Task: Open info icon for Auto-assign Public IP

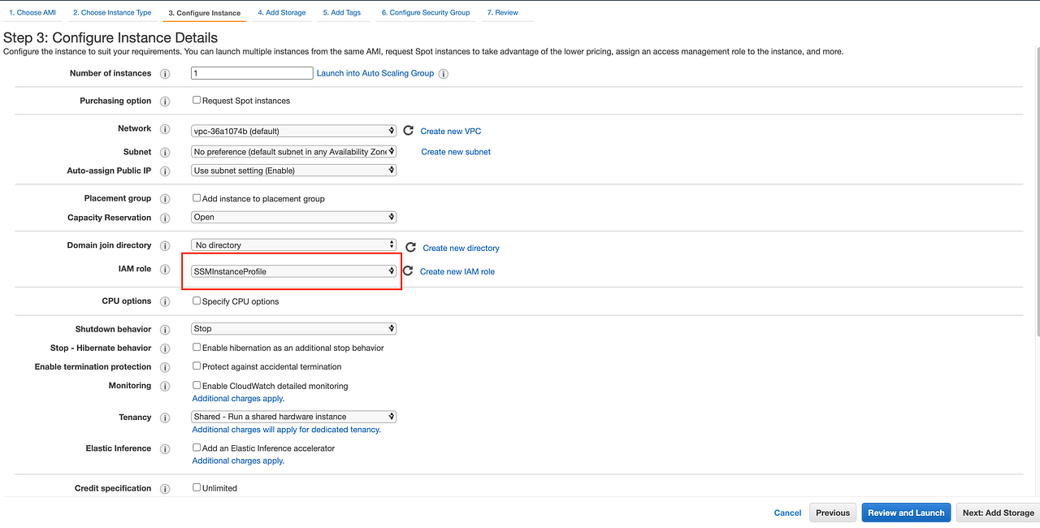Action: pyautogui.click(x=165, y=171)
